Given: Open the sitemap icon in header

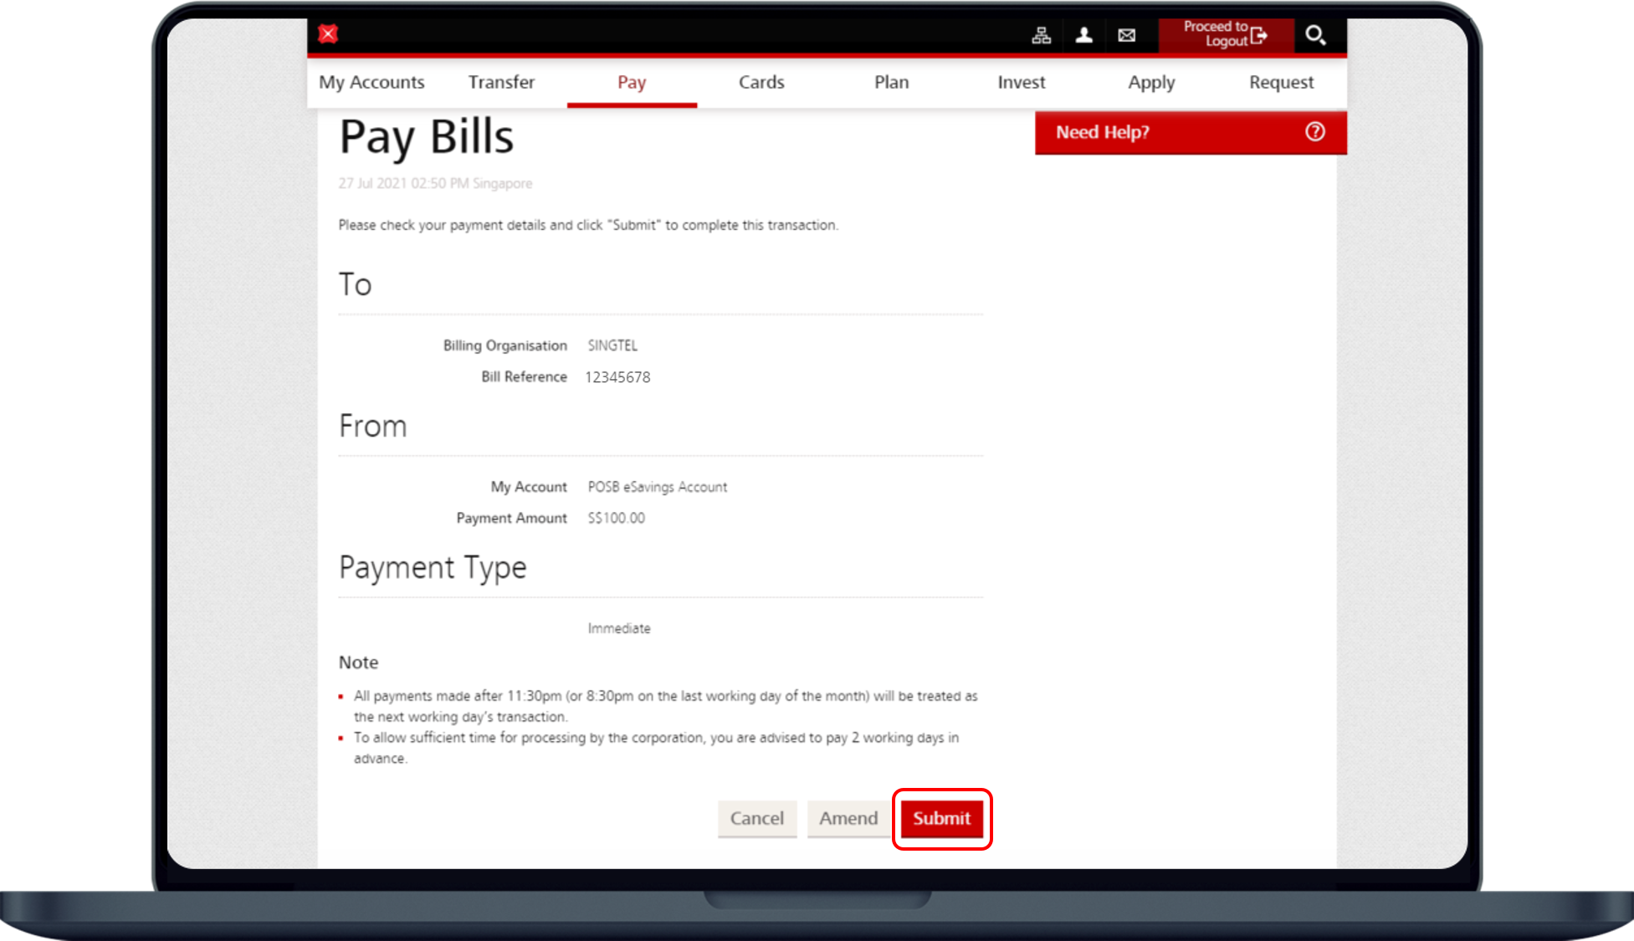Looking at the screenshot, I should point(1041,35).
